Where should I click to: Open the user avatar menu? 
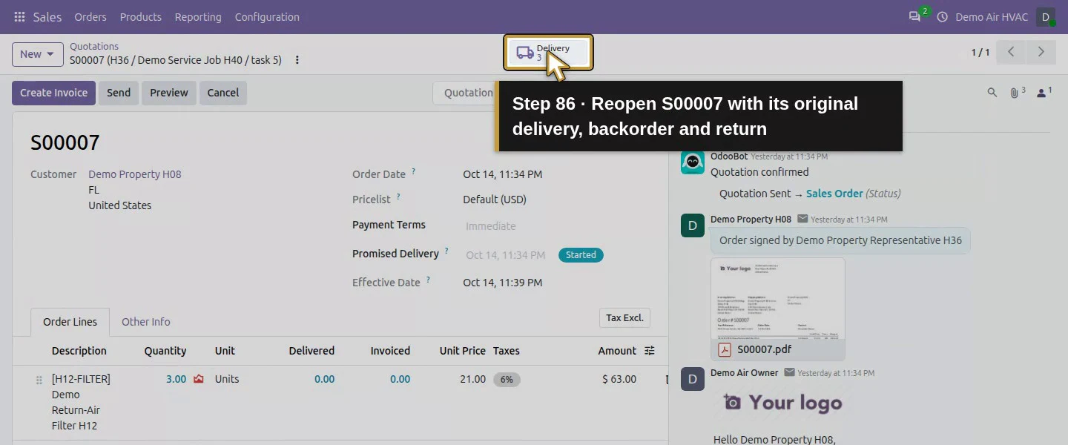point(1046,17)
